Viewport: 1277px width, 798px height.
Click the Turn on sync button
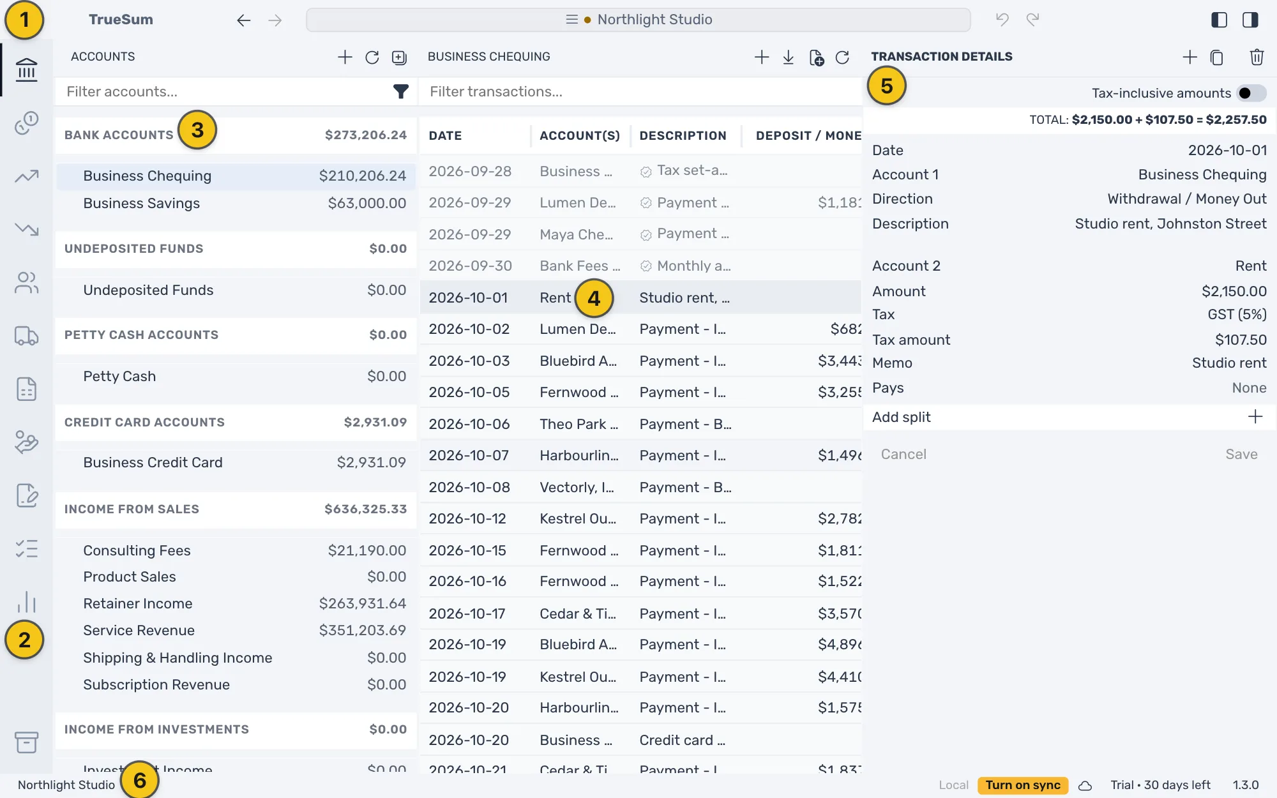tap(1022, 785)
